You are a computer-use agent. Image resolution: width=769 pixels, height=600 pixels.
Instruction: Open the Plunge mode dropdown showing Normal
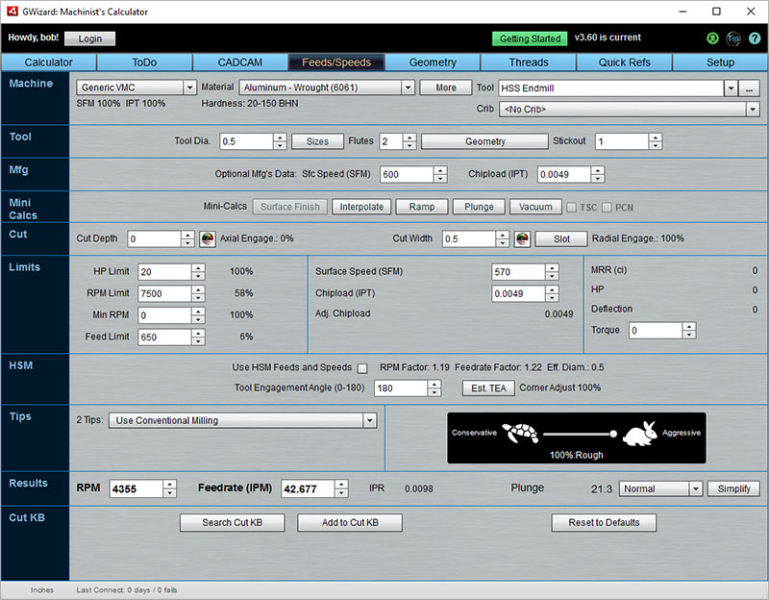coord(659,488)
